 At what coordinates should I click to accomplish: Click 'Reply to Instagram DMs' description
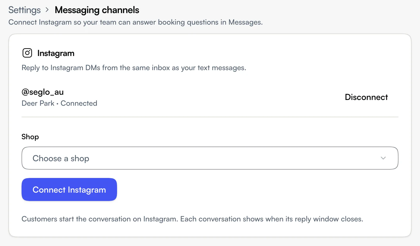pos(134,68)
